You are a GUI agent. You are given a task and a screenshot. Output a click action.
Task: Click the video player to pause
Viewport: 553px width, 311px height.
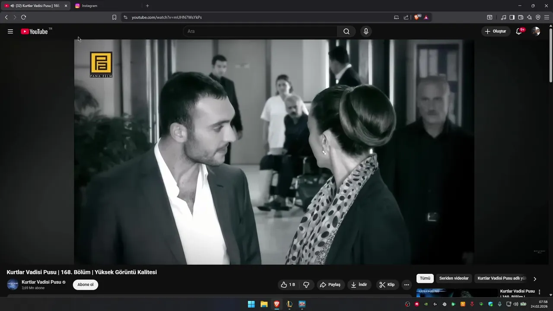[274, 152]
